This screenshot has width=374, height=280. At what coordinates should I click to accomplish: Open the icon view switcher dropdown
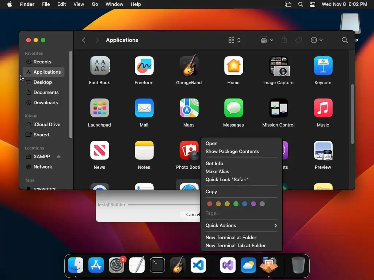(234, 40)
